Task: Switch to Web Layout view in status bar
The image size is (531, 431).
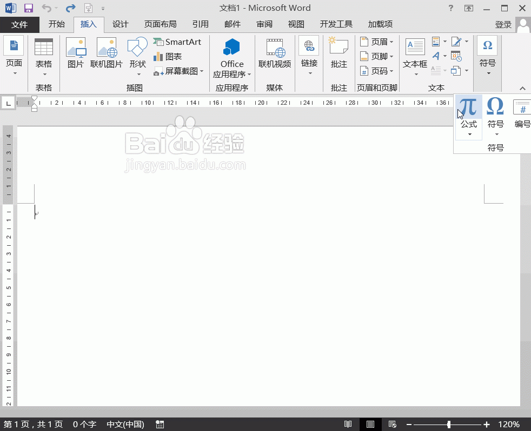Action: pos(393,425)
